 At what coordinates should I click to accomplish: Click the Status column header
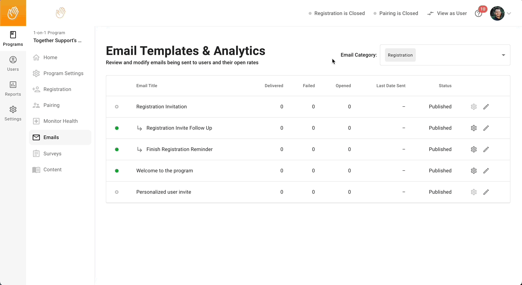coord(445,86)
